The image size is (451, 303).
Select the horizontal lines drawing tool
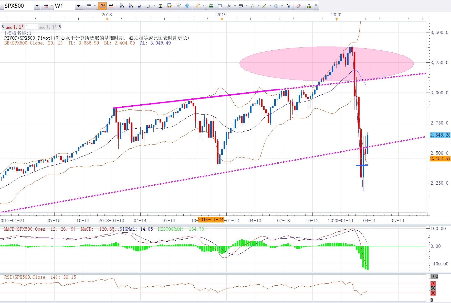click(x=241, y=6)
